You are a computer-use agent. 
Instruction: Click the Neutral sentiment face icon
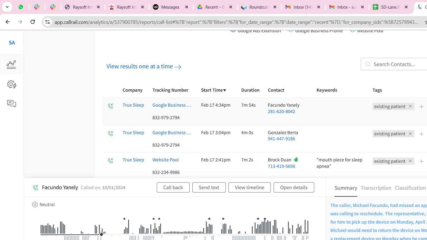[x=35, y=204]
